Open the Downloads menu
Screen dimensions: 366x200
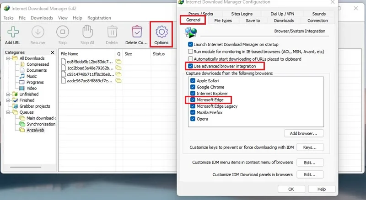tap(42, 18)
